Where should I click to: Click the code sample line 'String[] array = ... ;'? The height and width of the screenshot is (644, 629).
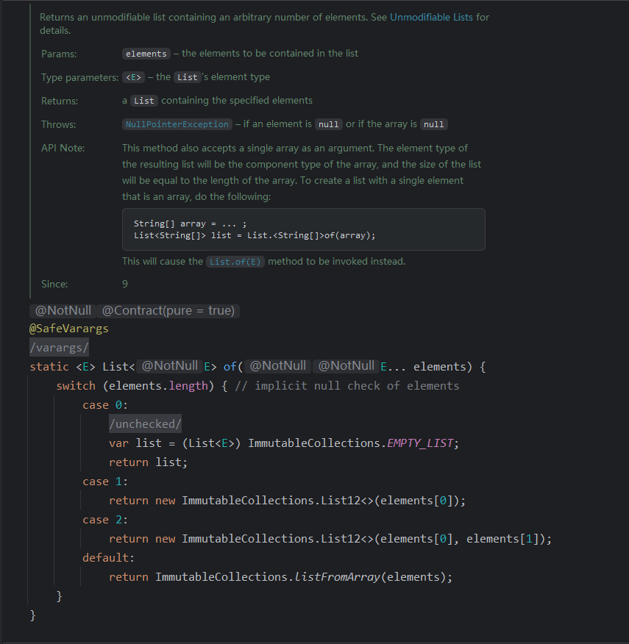tap(190, 223)
